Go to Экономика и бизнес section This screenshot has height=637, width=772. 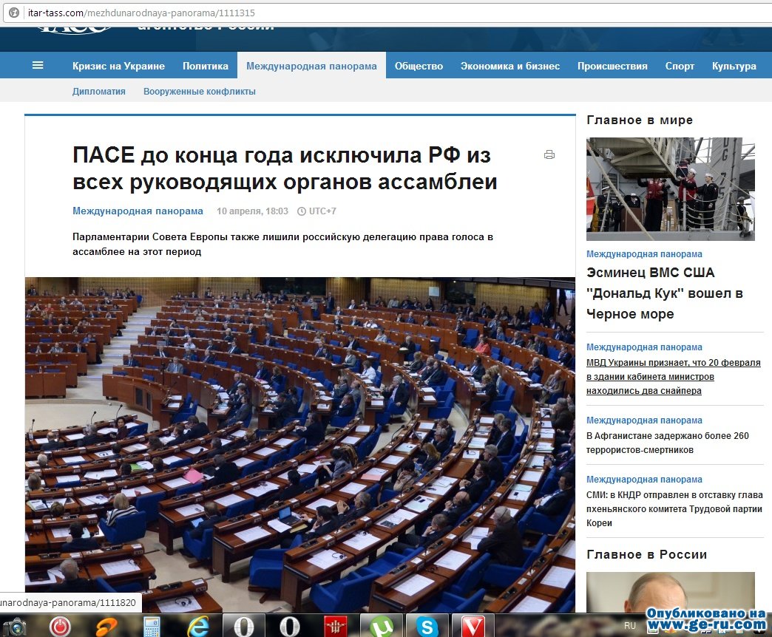click(509, 66)
